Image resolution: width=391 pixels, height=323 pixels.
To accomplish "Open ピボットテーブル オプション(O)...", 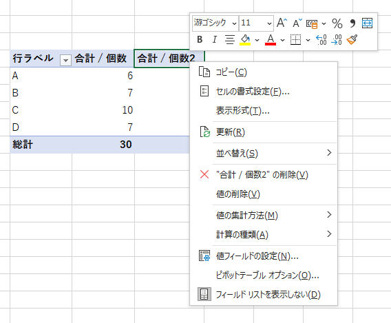I will pyautogui.click(x=264, y=275).
